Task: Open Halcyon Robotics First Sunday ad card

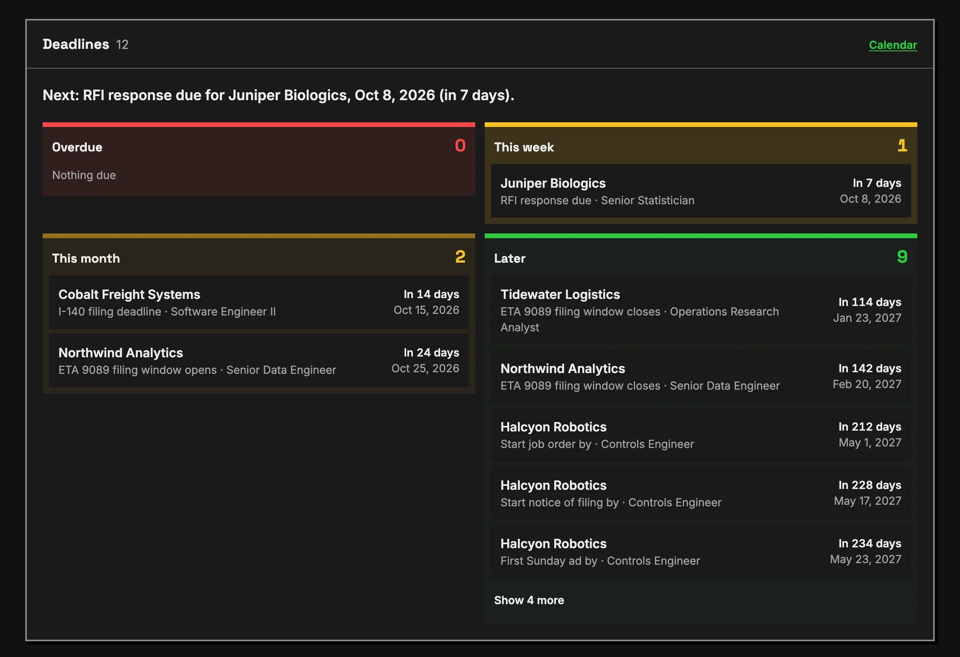Action: click(x=701, y=551)
